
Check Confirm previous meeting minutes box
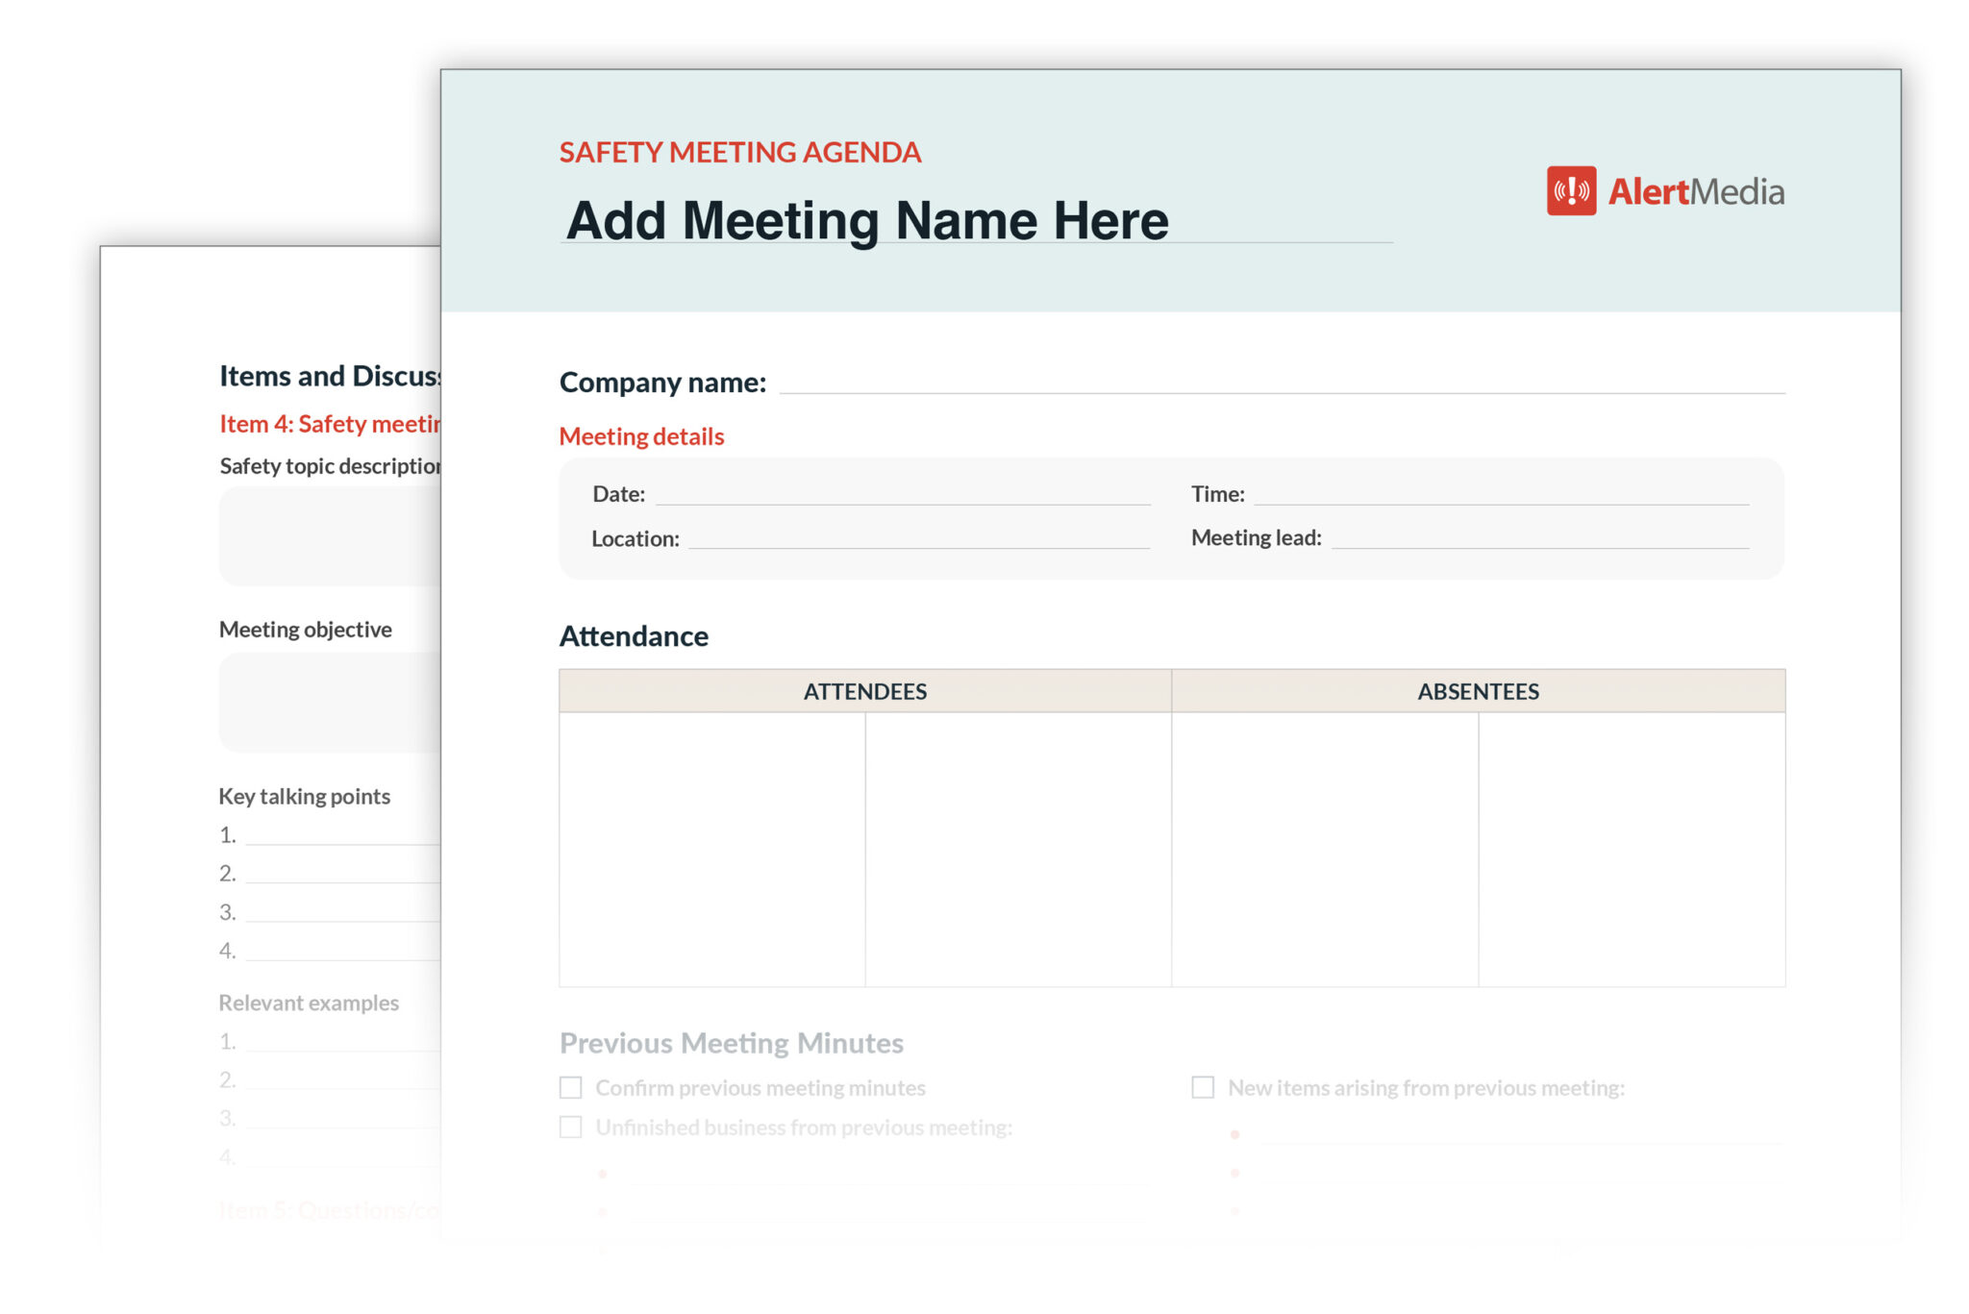pyautogui.click(x=571, y=1087)
